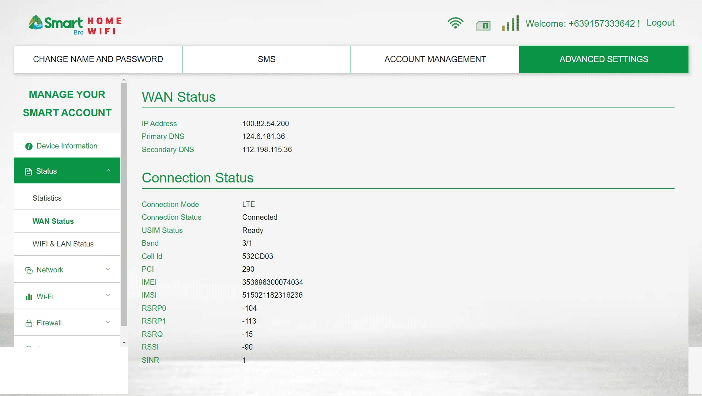Image resolution: width=702 pixels, height=396 pixels.
Task: Open Device Information in the sidebar
Action: pyautogui.click(x=67, y=146)
